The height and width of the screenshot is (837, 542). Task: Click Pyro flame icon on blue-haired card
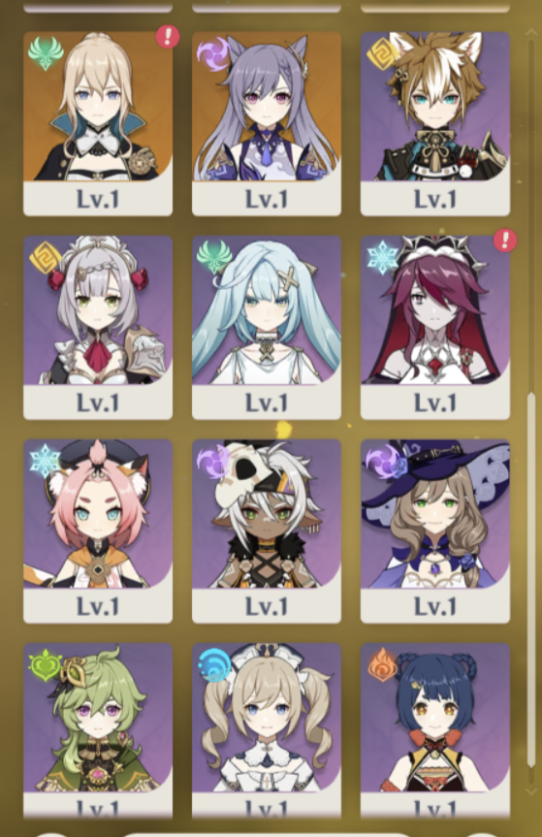(x=382, y=664)
